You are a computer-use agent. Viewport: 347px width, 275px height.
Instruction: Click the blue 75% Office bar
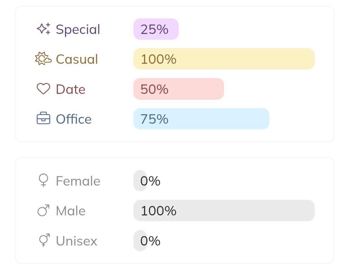[201, 119]
